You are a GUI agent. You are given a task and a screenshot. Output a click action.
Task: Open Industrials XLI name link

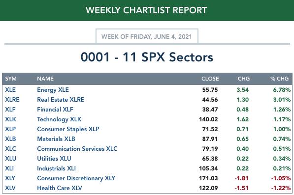pyautogui.click(x=57, y=168)
